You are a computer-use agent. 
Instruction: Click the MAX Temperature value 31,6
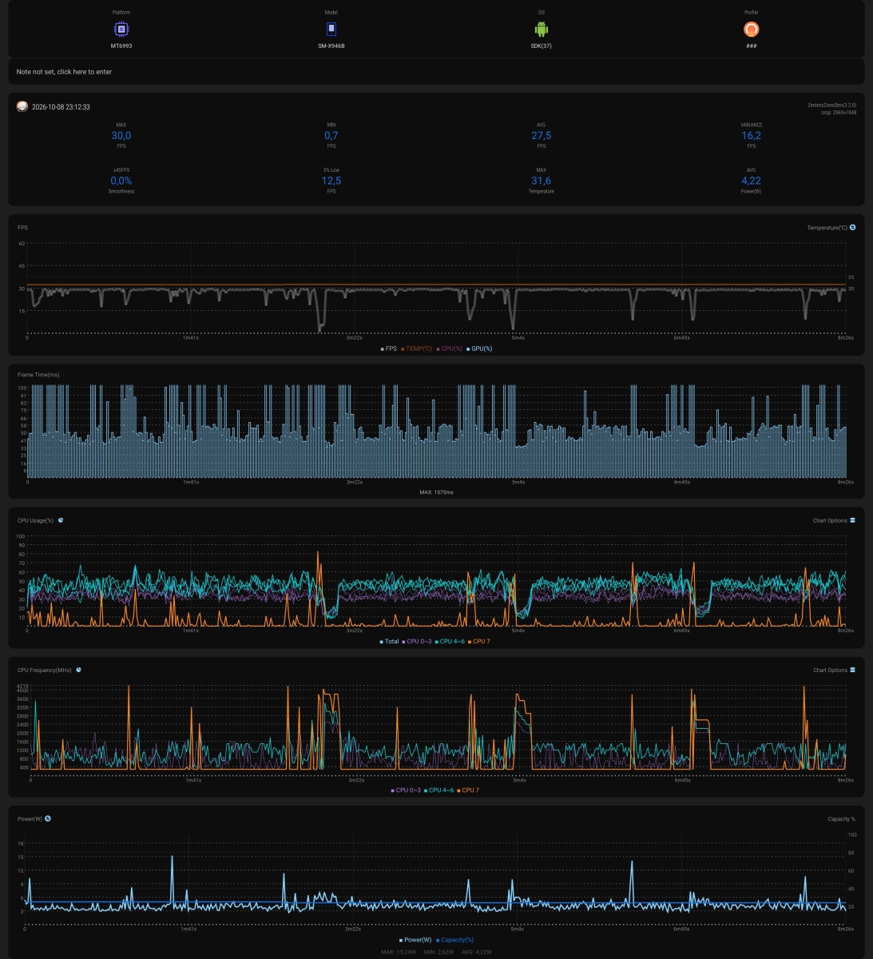[x=542, y=181]
